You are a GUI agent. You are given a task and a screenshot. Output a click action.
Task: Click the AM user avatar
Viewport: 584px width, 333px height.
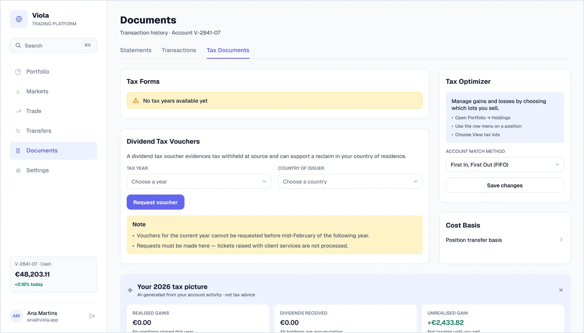[x=16, y=316]
